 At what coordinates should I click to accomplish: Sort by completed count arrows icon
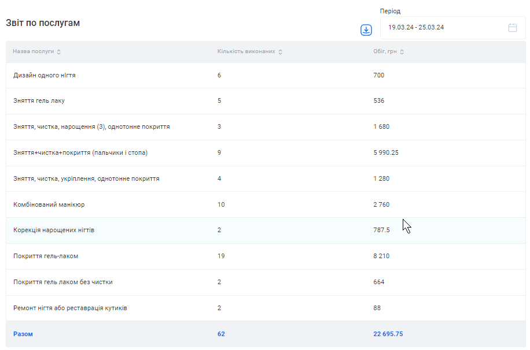click(281, 52)
